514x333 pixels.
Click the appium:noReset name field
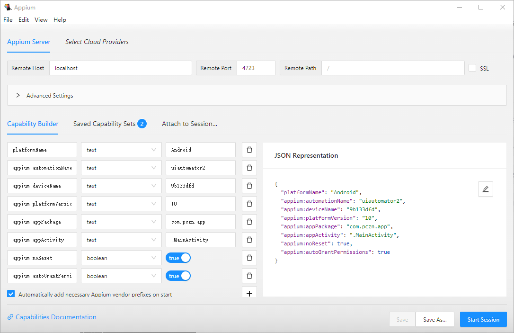click(x=42, y=258)
